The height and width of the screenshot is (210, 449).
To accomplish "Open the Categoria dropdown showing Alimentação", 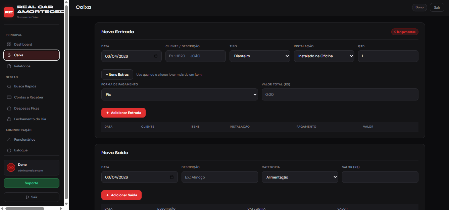I will pyautogui.click(x=300, y=177).
